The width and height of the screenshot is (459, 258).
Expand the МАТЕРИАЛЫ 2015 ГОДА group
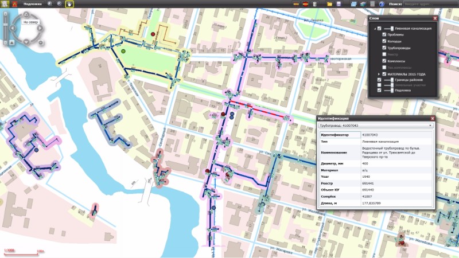(379, 75)
